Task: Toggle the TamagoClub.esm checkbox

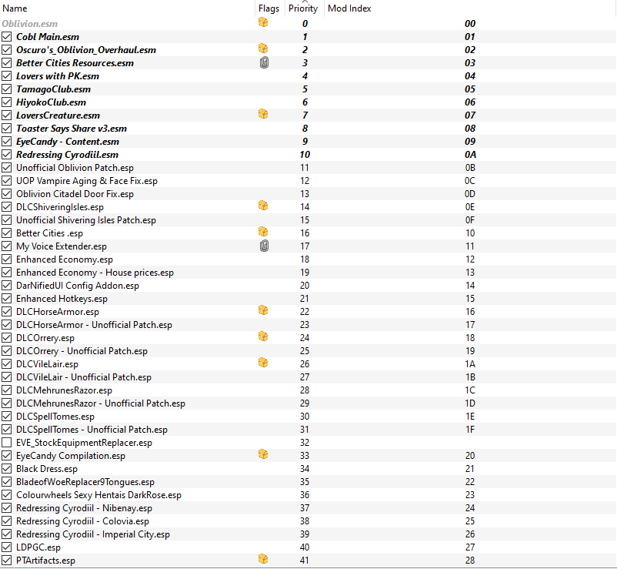Action: click(6, 89)
